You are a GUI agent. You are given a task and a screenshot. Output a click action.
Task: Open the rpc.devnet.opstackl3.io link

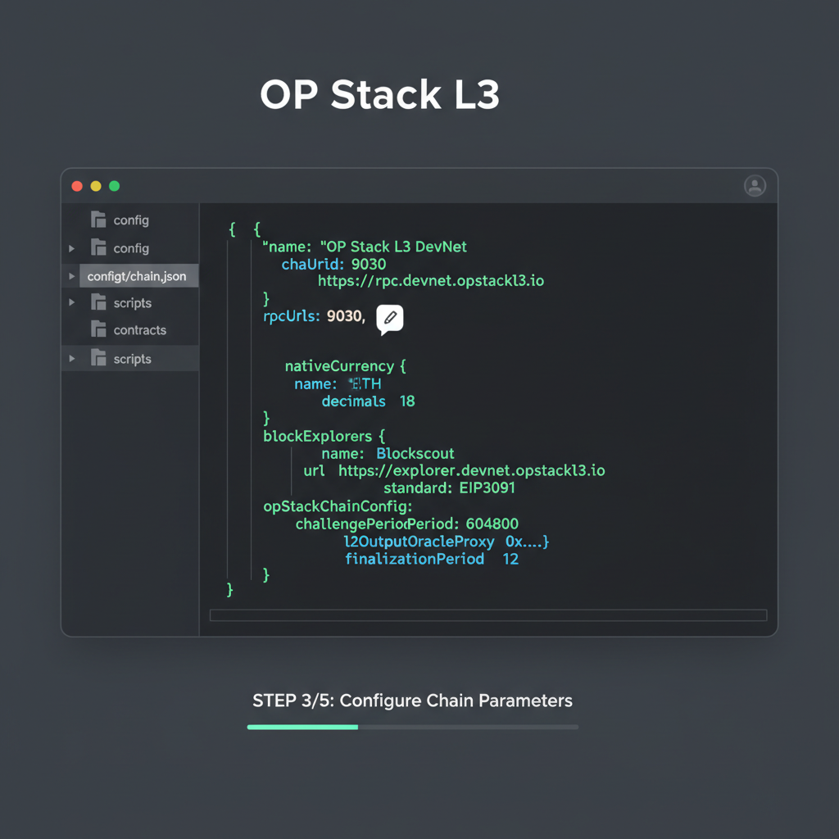pos(431,281)
